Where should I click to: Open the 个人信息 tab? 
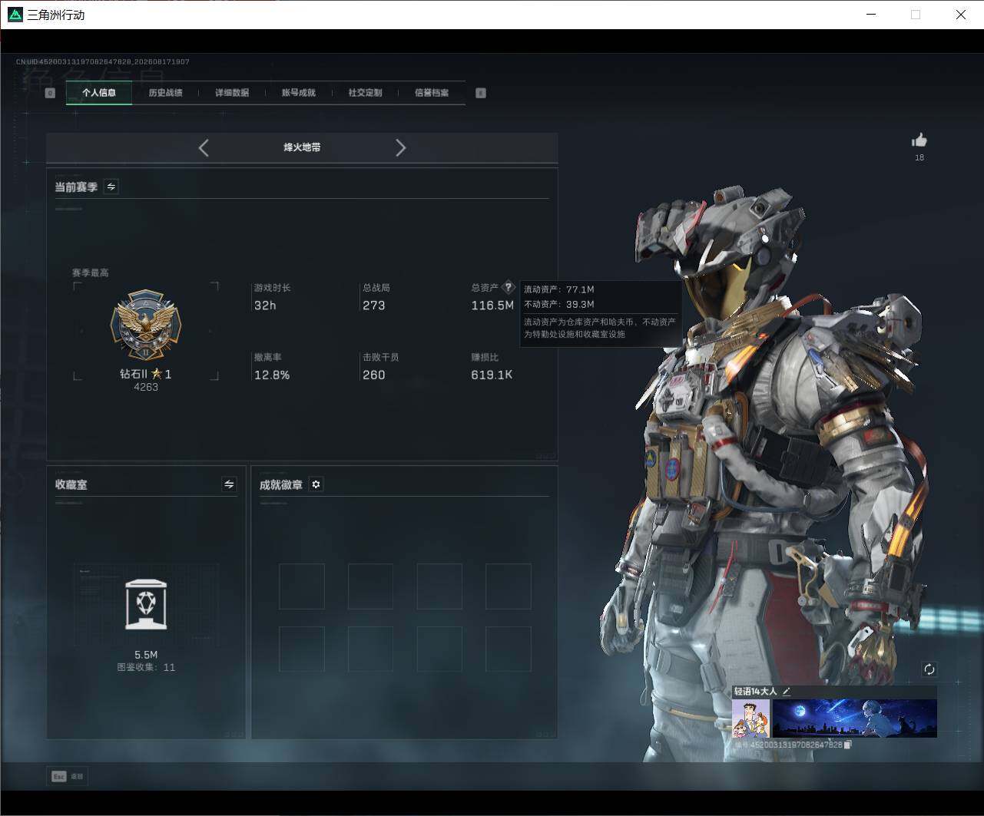(99, 93)
